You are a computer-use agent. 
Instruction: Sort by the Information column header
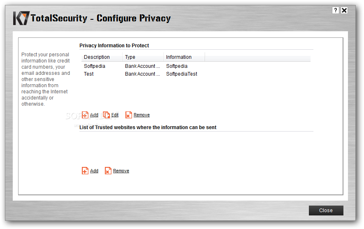(x=184, y=57)
